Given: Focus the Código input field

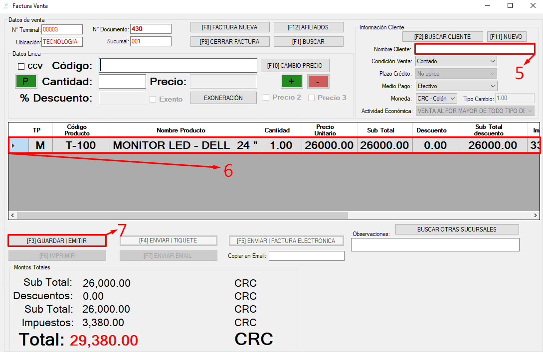Looking at the screenshot, I should click(178, 66).
